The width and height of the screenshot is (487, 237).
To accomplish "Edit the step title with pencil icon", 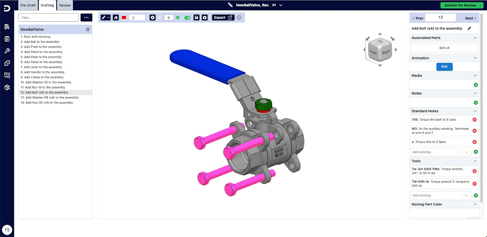I will (x=469, y=28).
